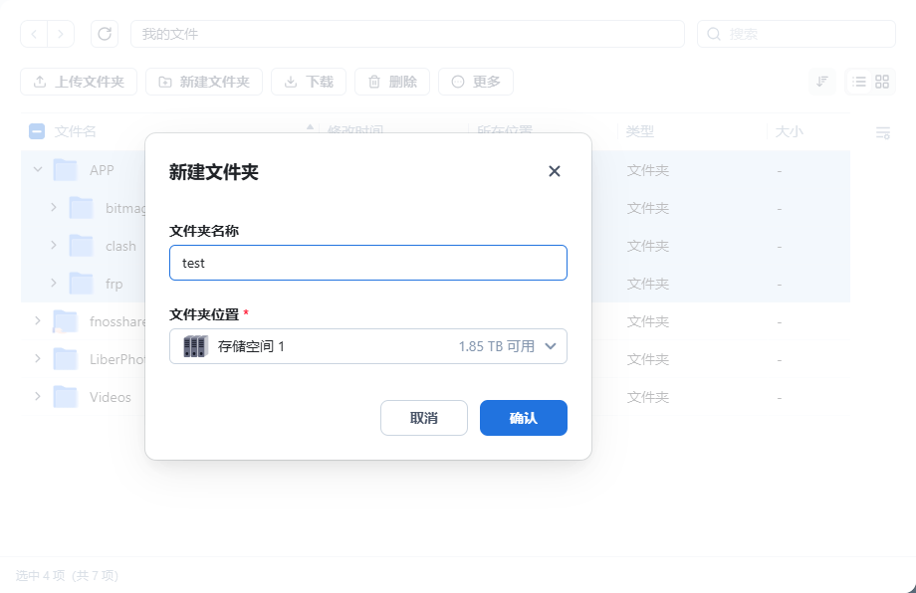Expand the Videos folder

(38, 396)
